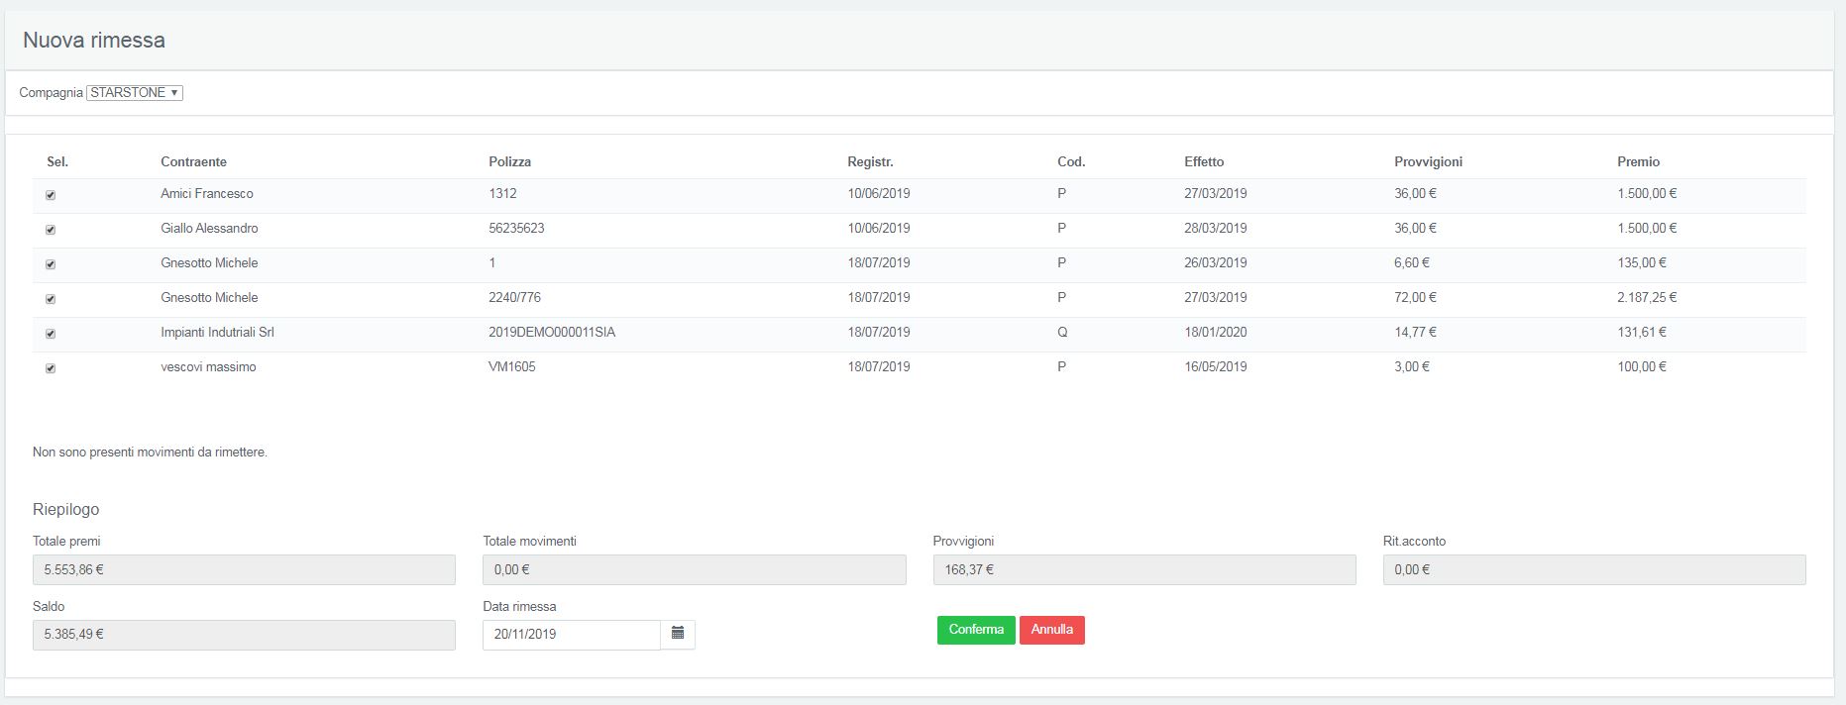This screenshot has height=705, width=1846.
Task: Open the Compagnia STARSTONE dropdown
Action: pos(135,93)
